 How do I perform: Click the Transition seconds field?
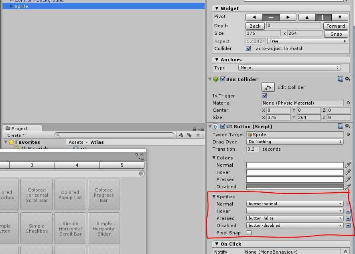pyautogui.click(x=253, y=149)
